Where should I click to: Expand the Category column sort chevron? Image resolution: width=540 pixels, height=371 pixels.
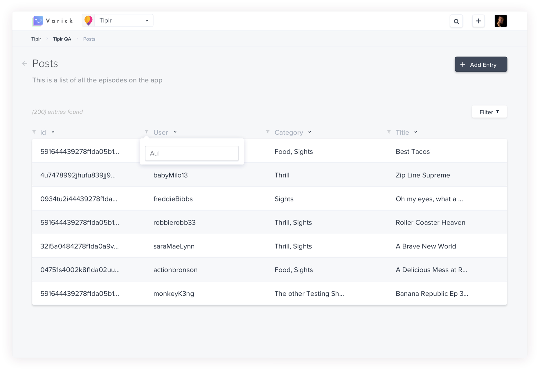pyautogui.click(x=309, y=132)
